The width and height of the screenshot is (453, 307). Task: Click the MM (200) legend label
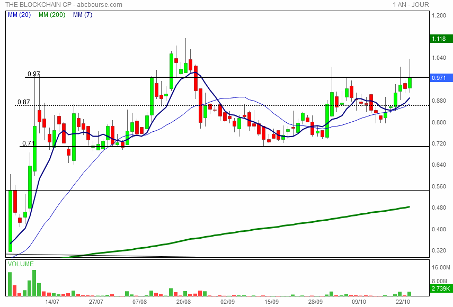coord(52,15)
